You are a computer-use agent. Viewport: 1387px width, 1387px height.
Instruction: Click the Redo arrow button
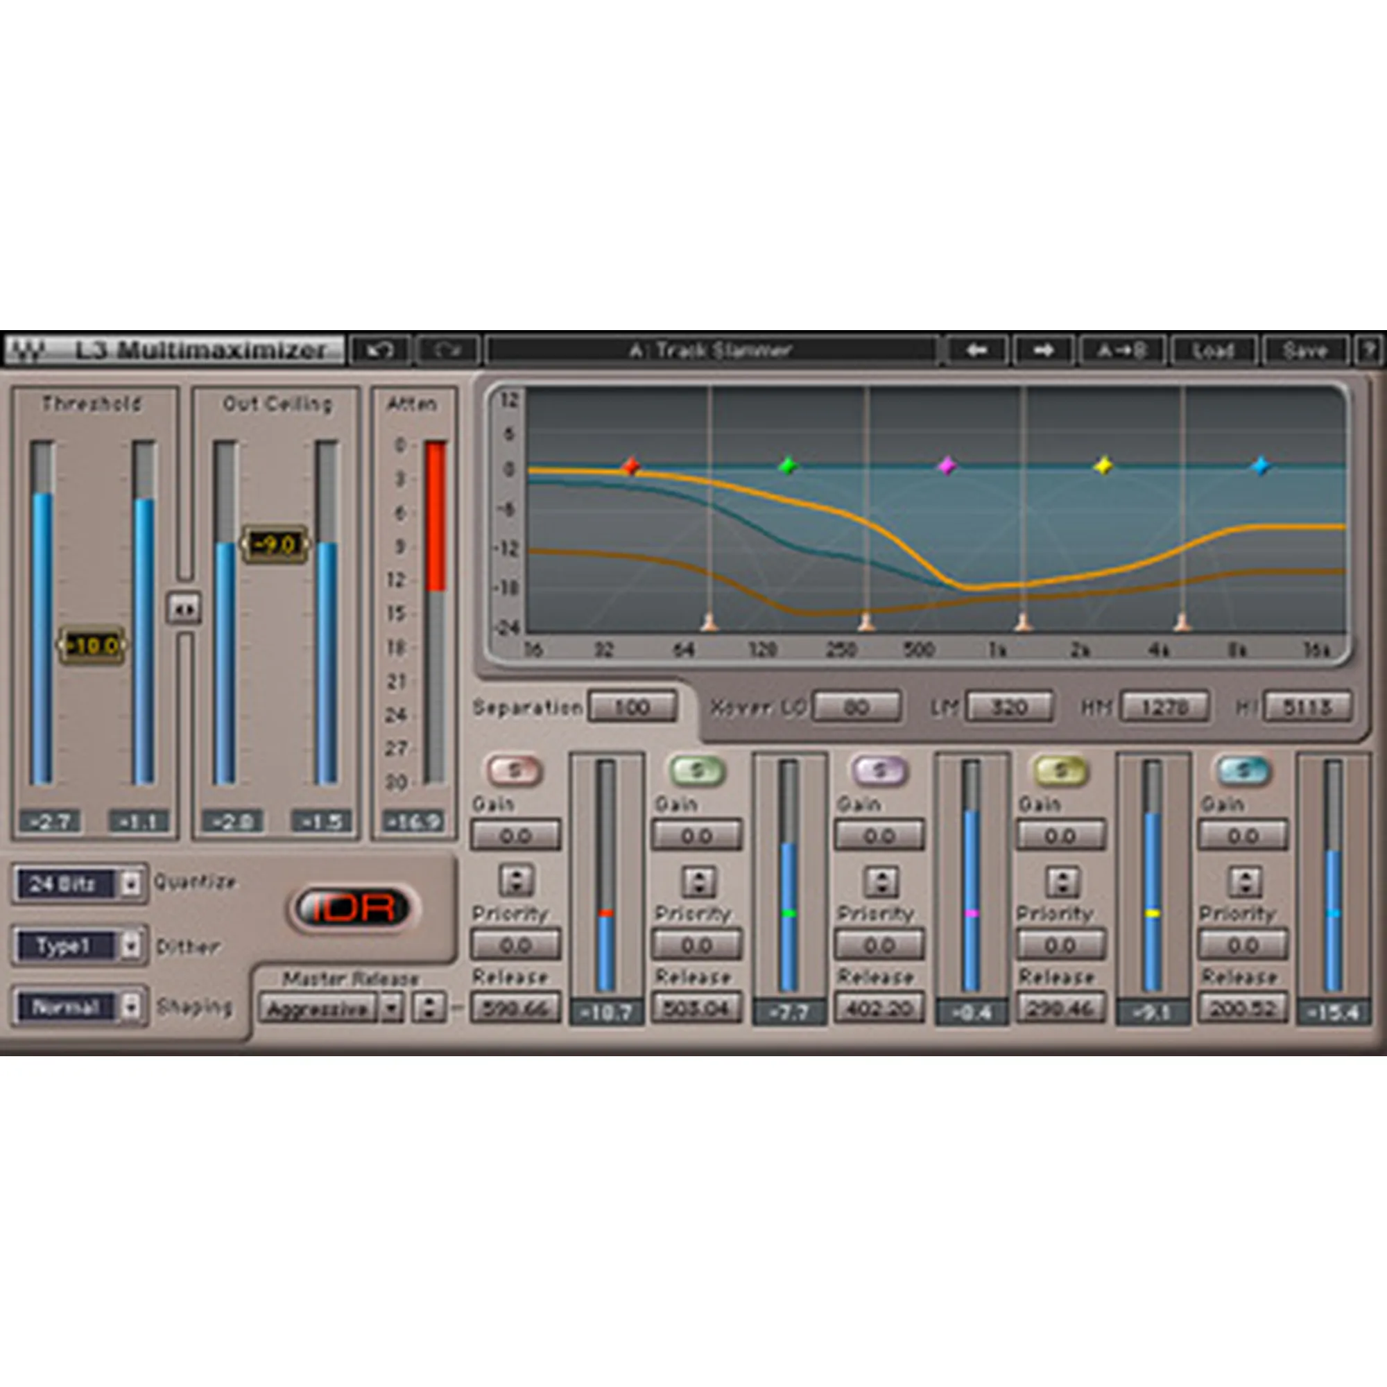447,350
